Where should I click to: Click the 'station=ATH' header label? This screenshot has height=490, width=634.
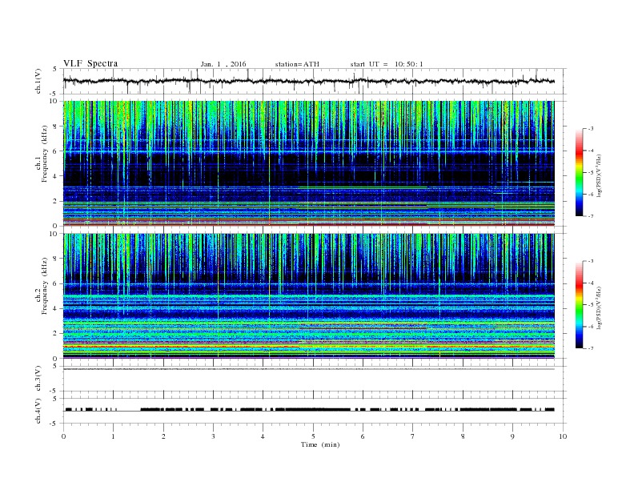[x=297, y=64]
